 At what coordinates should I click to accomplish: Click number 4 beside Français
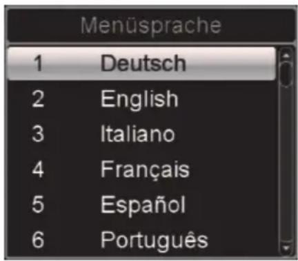coord(38,169)
